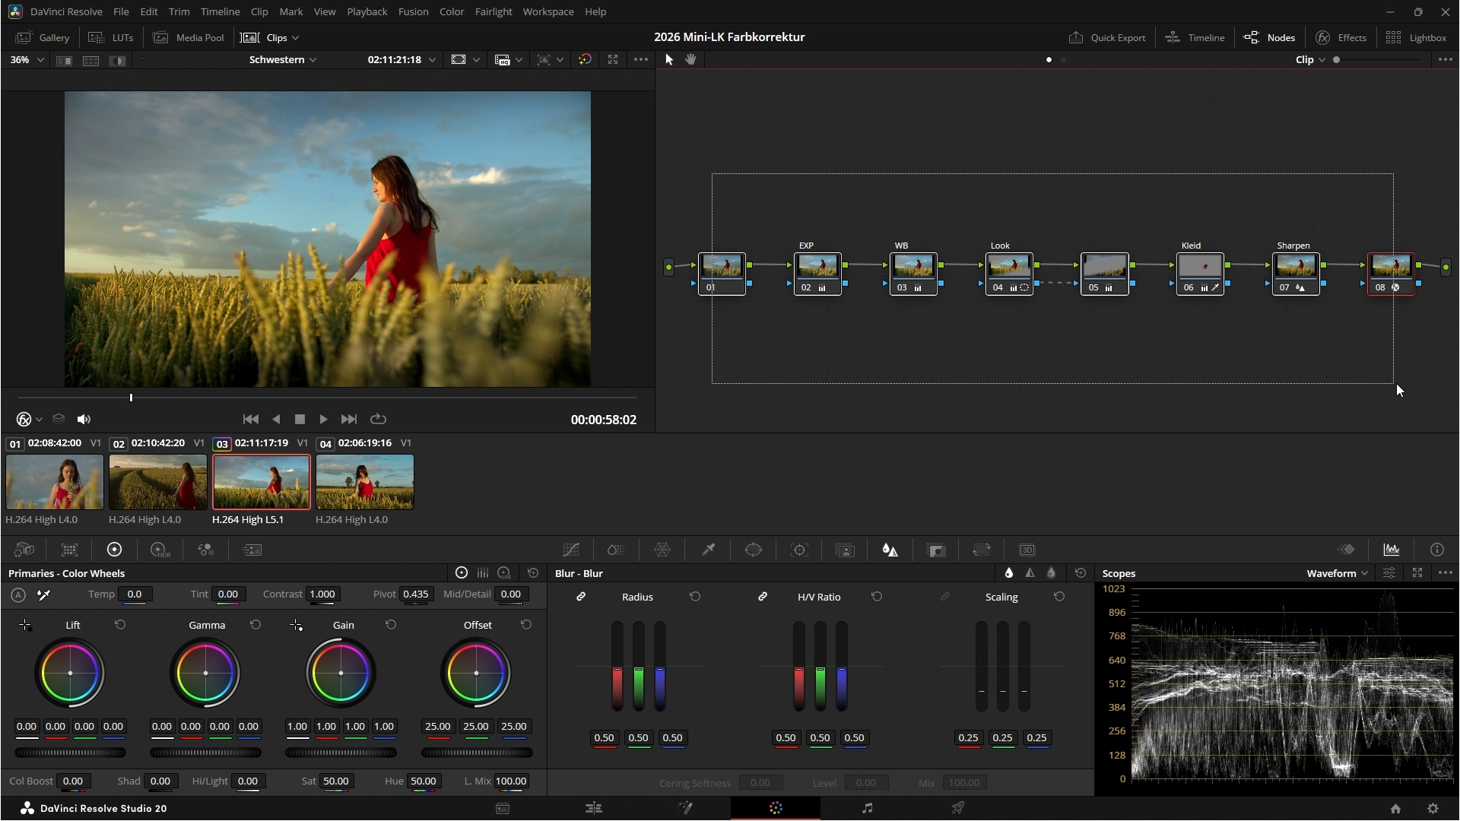
Task: Open the Workspace menu
Action: click(547, 11)
